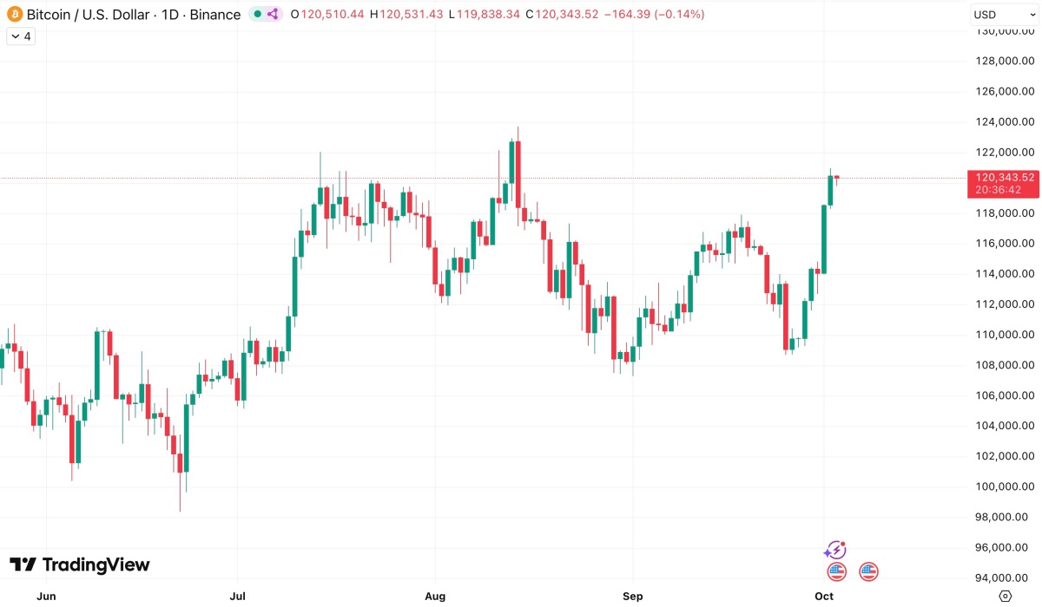Open the left US flag economic event
Viewport: 1042px width, 607px height.
837,571
